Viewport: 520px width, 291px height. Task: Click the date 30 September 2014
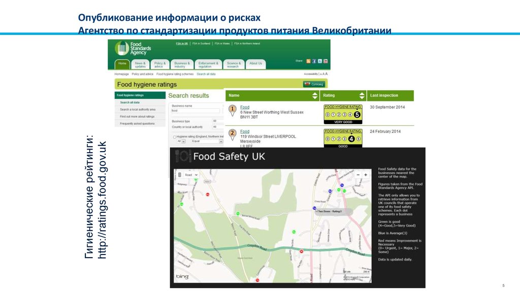[x=387, y=107]
